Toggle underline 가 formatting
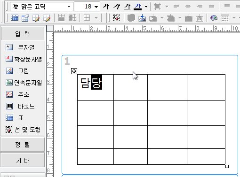 point(127,7)
